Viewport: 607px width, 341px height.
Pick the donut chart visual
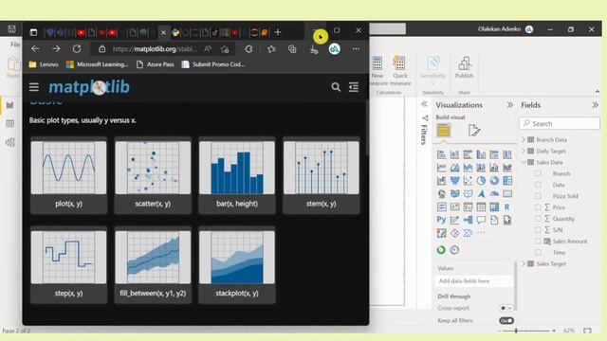[x=494, y=181]
